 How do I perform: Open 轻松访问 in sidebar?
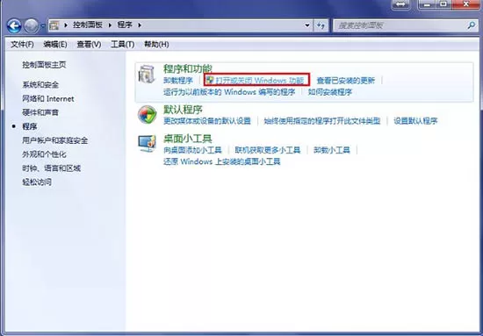(37, 182)
